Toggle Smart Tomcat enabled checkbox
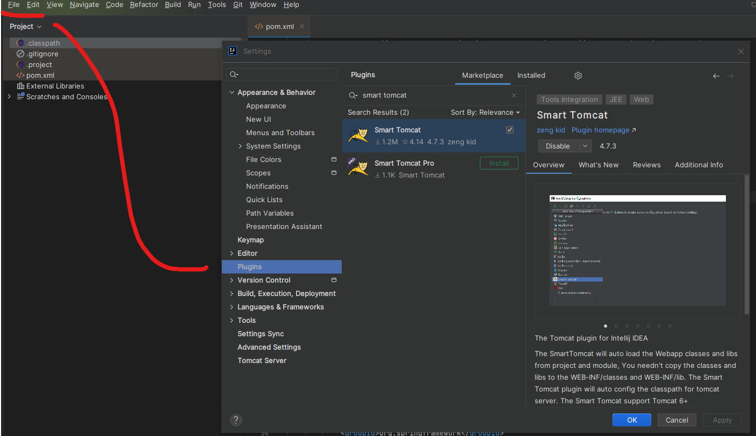The width and height of the screenshot is (756, 436). pos(510,130)
